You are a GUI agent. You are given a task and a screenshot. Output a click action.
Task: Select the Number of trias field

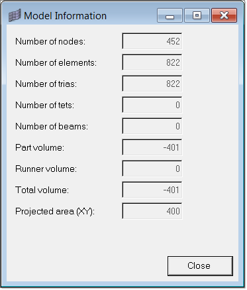pos(152,84)
